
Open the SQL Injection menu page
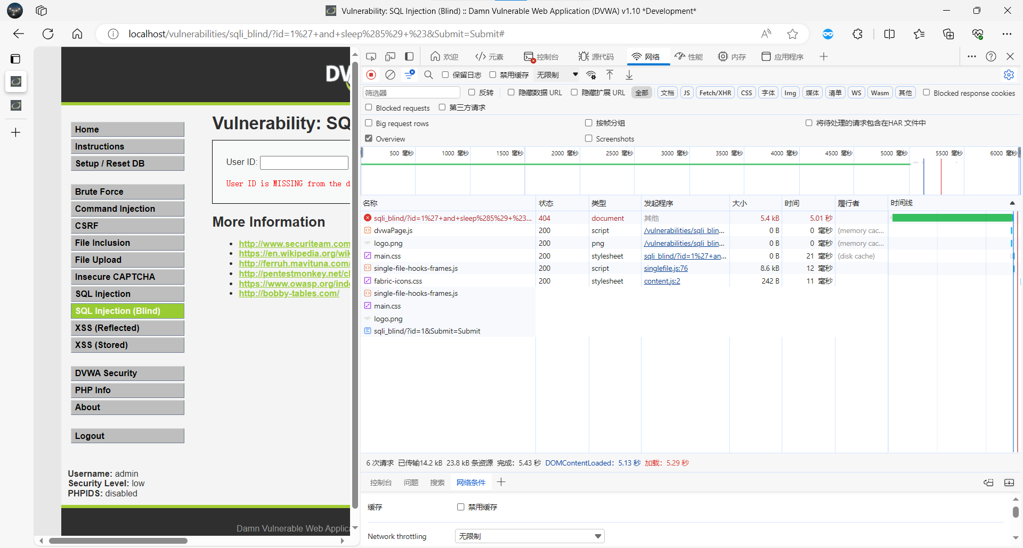coord(127,294)
